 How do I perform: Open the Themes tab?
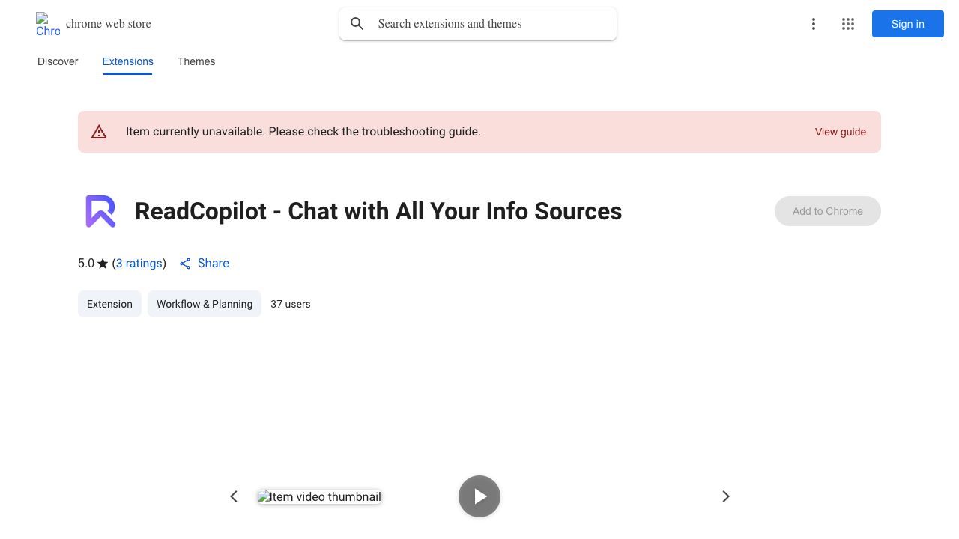[196, 61]
